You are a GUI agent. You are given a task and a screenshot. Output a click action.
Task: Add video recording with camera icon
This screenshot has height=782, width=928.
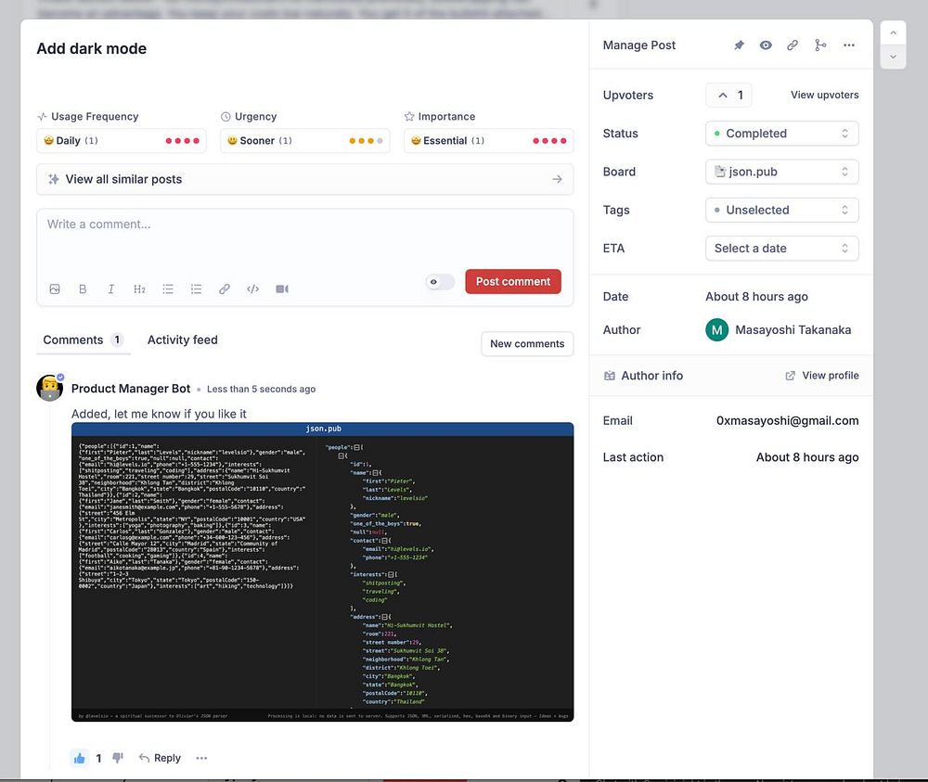point(282,289)
